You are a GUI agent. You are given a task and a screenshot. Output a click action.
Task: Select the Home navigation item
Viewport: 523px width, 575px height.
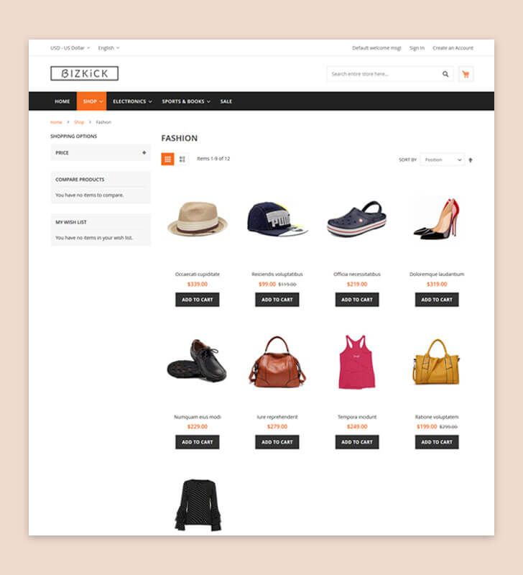click(x=62, y=101)
